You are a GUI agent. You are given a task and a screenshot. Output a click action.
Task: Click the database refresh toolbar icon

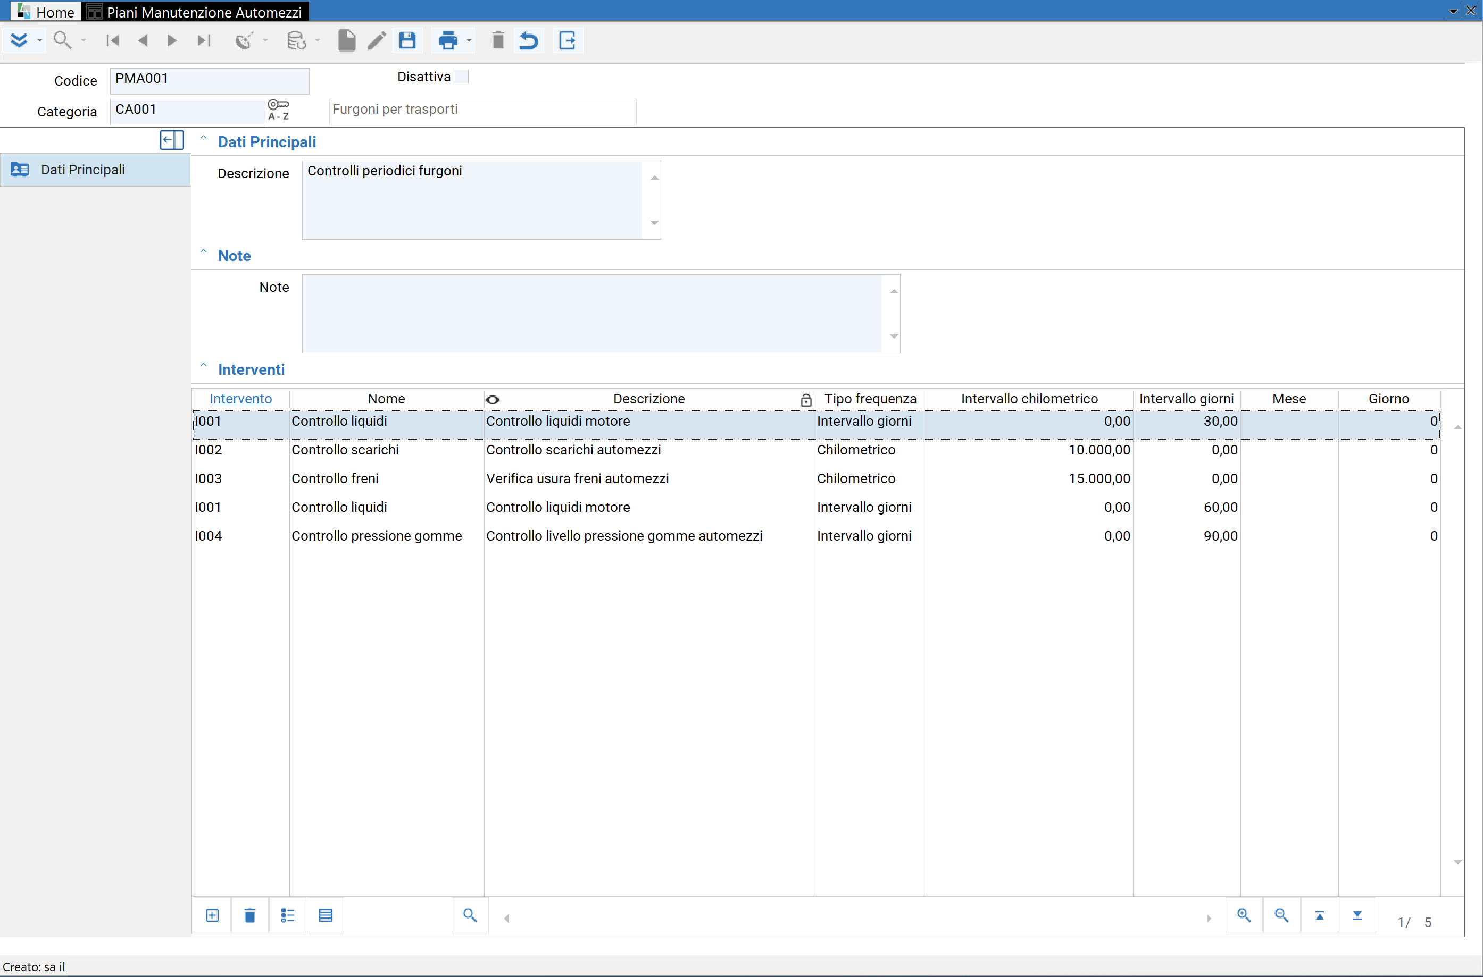(296, 40)
